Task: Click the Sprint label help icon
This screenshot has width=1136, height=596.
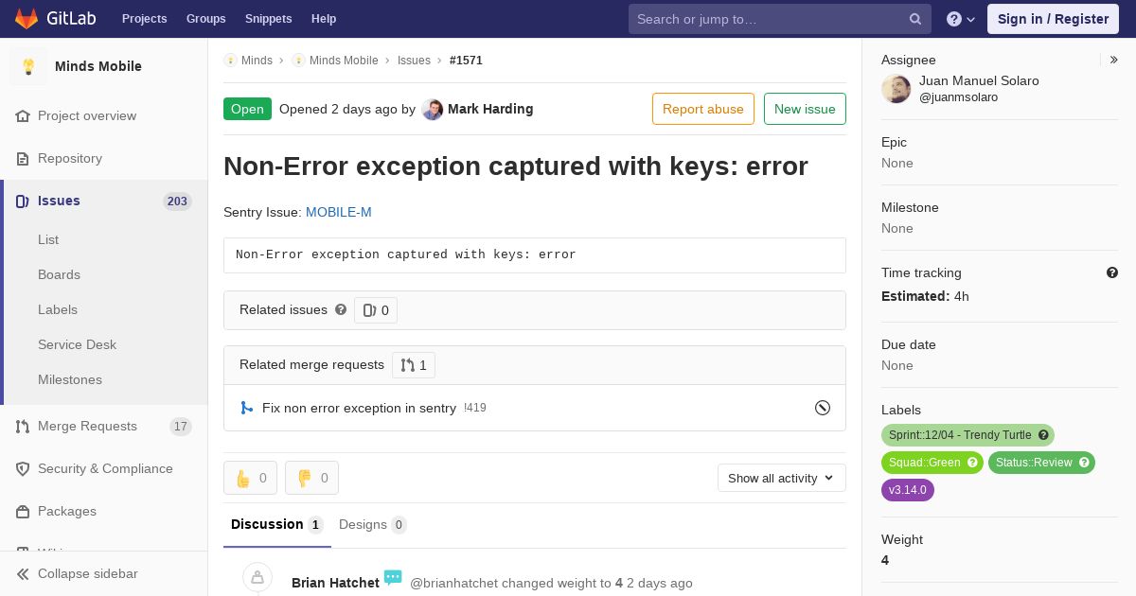Action: (1043, 435)
